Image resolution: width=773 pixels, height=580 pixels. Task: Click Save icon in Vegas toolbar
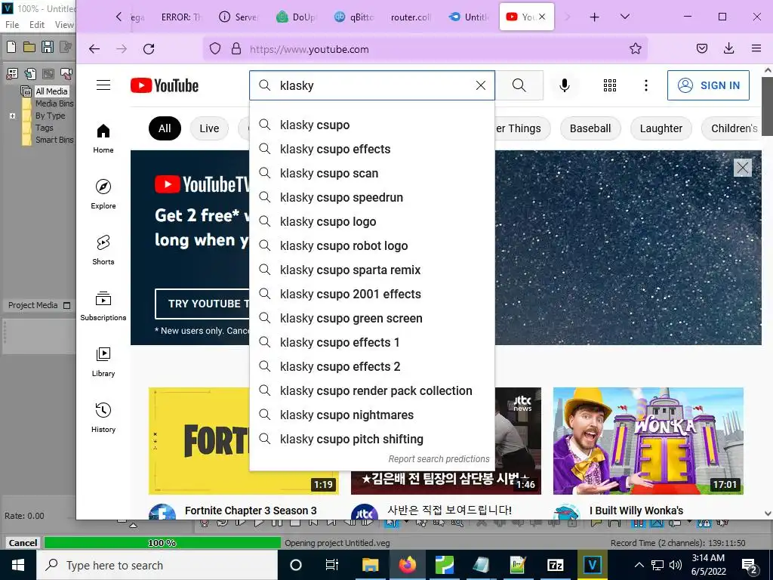48,47
